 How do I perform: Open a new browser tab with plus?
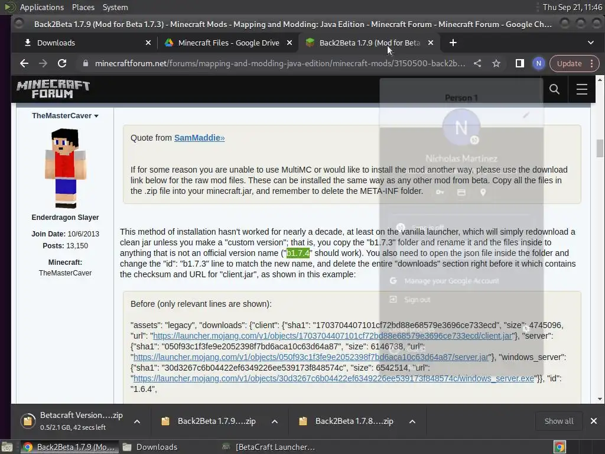[x=453, y=43]
